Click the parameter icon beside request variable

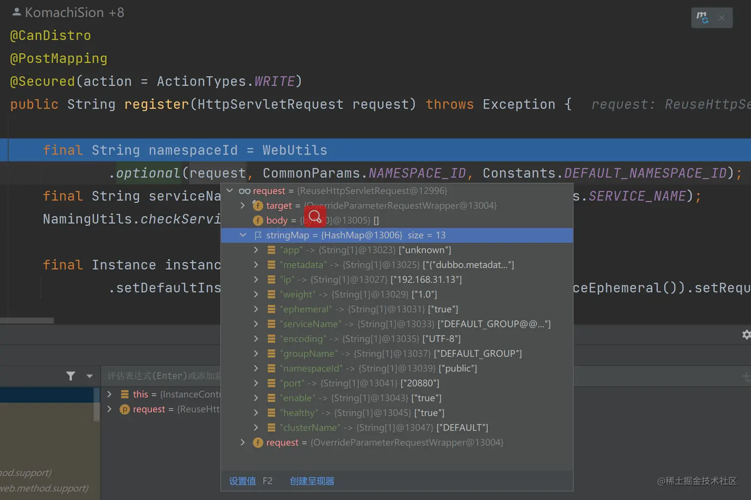click(x=125, y=409)
